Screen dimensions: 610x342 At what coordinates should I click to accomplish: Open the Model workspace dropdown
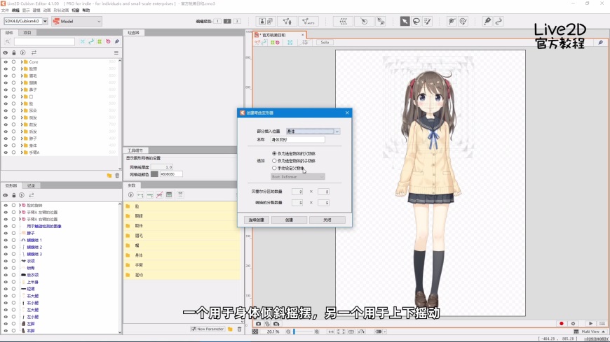point(77,22)
